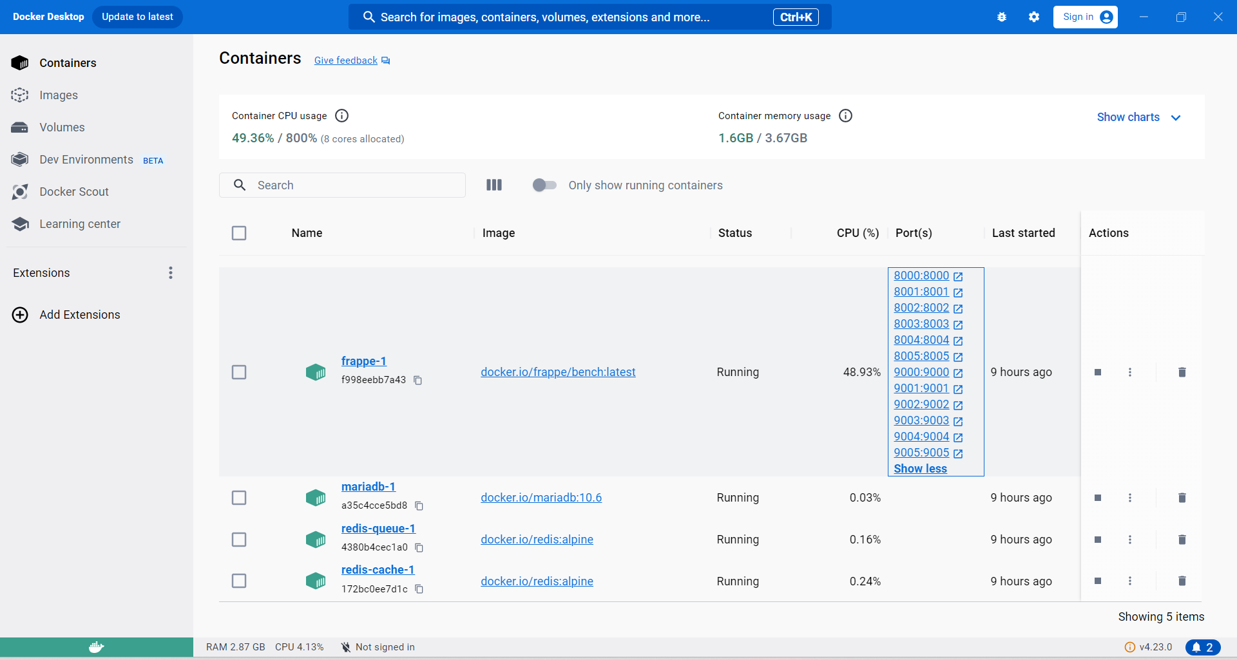Open the column display options icon
Image resolution: width=1237 pixels, height=660 pixels.
pyautogui.click(x=494, y=185)
